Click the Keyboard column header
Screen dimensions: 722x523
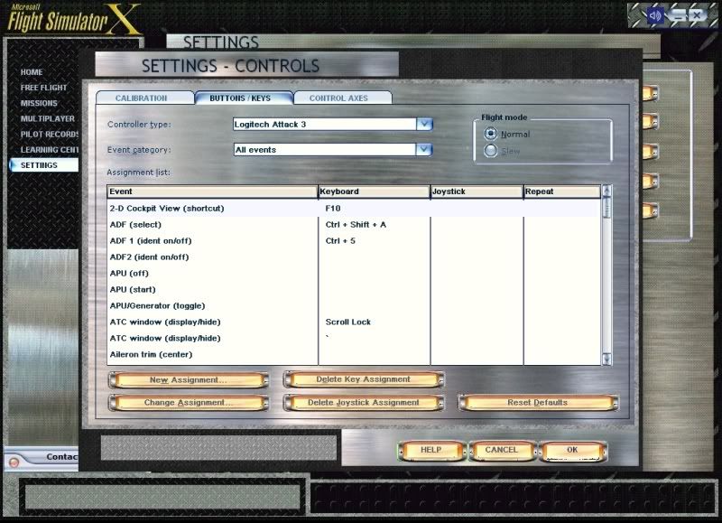tap(374, 191)
